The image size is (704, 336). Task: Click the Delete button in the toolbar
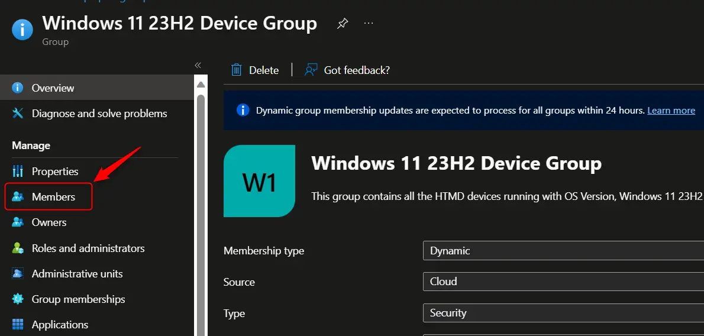[254, 70]
